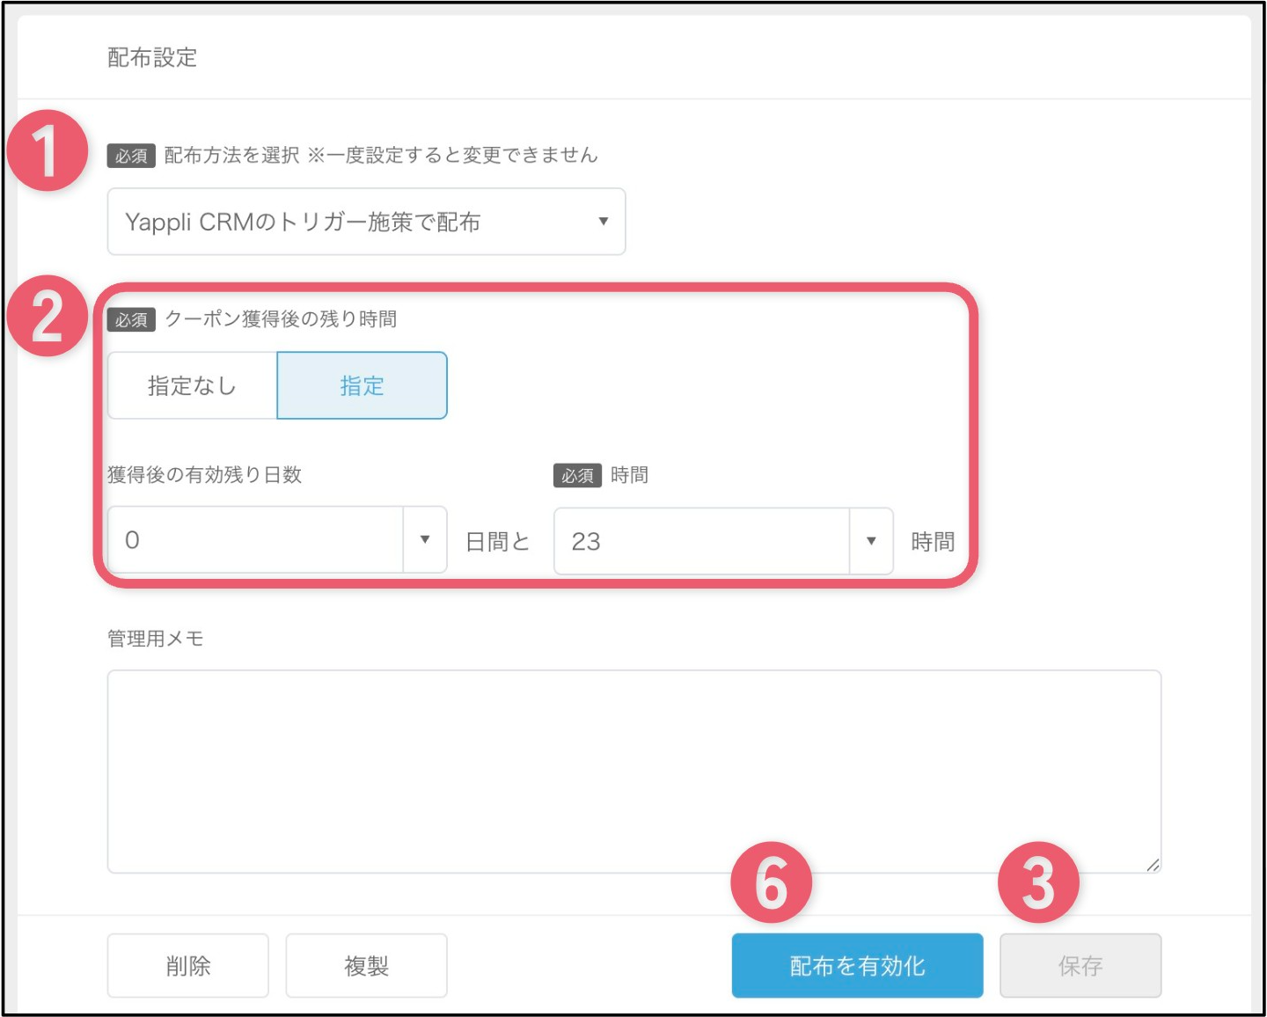
Task: Click the 獲得後の有効残り日数 label
Action: pos(204,475)
